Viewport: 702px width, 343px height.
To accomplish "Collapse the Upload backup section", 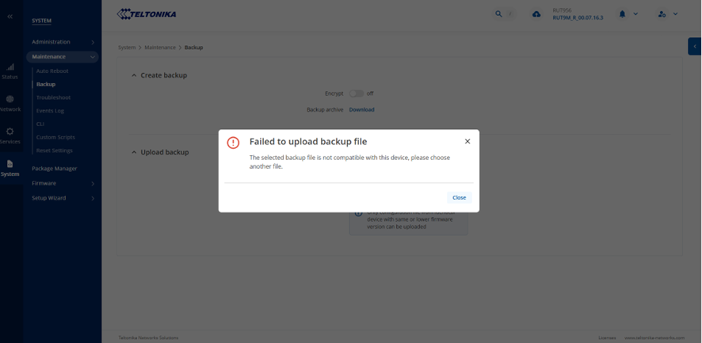I will click(134, 152).
